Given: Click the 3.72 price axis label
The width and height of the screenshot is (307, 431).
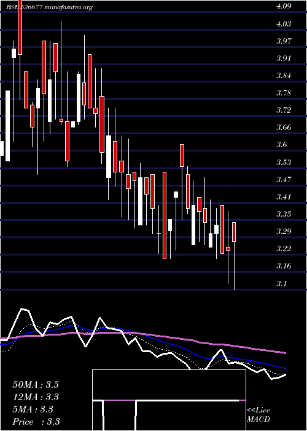Looking at the screenshot, I should 284,110.
